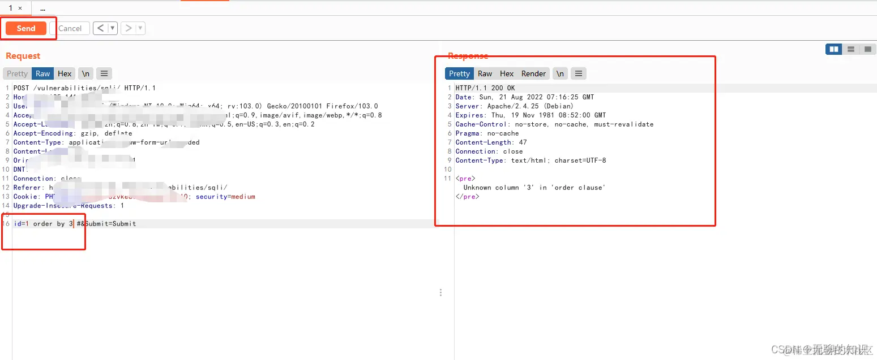This screenshot has height=360, width=877.
Task: Click the Accept-Encoding header line
Action: click(72, 133)
